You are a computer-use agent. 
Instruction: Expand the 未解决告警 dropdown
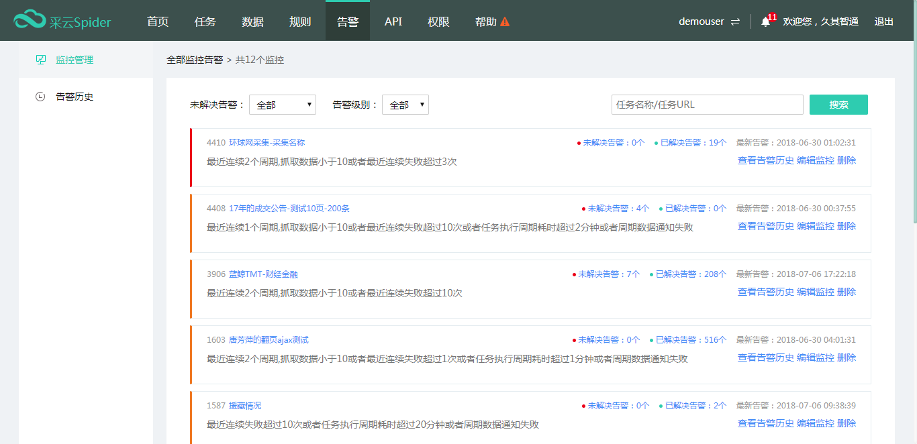click(x=283, y=105)
